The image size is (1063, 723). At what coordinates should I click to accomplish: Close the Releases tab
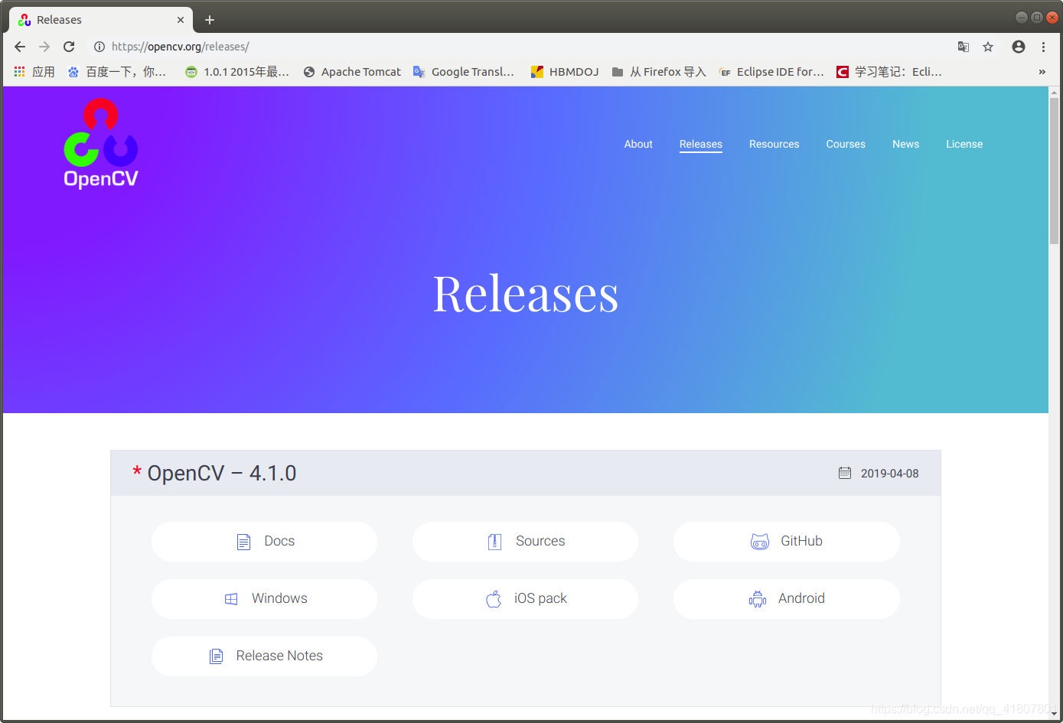[x=181, y=20]
